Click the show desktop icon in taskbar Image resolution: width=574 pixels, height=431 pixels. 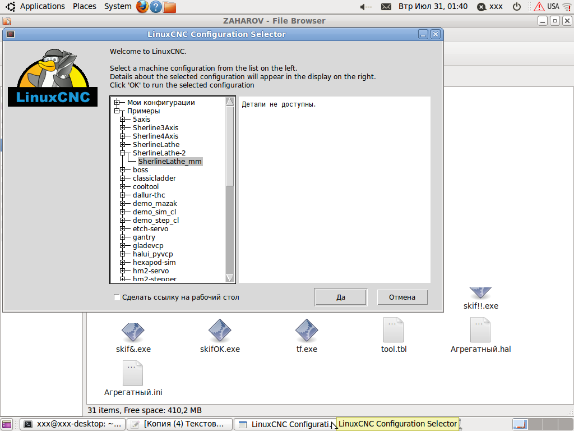coord(7,424)
